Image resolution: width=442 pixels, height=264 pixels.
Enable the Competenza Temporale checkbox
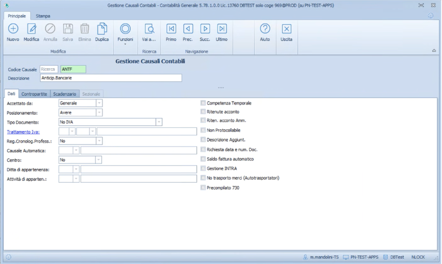(203, 103)
